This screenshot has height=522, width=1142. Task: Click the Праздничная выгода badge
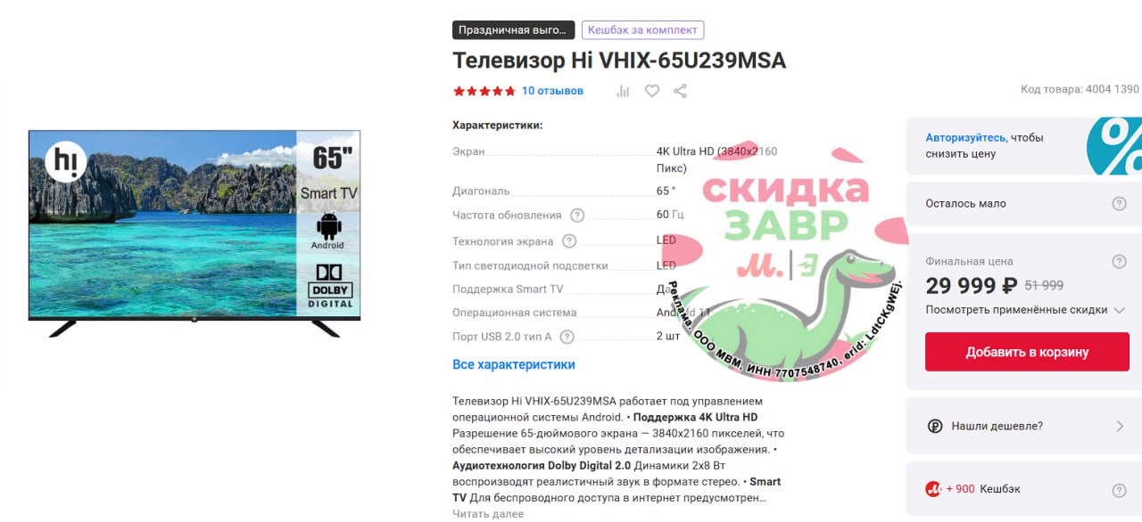tap(512, 30)
